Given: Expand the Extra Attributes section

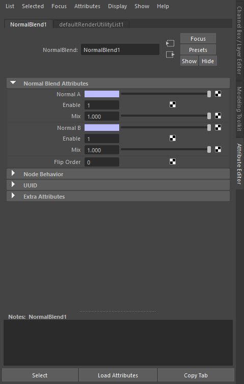Looking at the screenshot, I should (x=13, y=196).
